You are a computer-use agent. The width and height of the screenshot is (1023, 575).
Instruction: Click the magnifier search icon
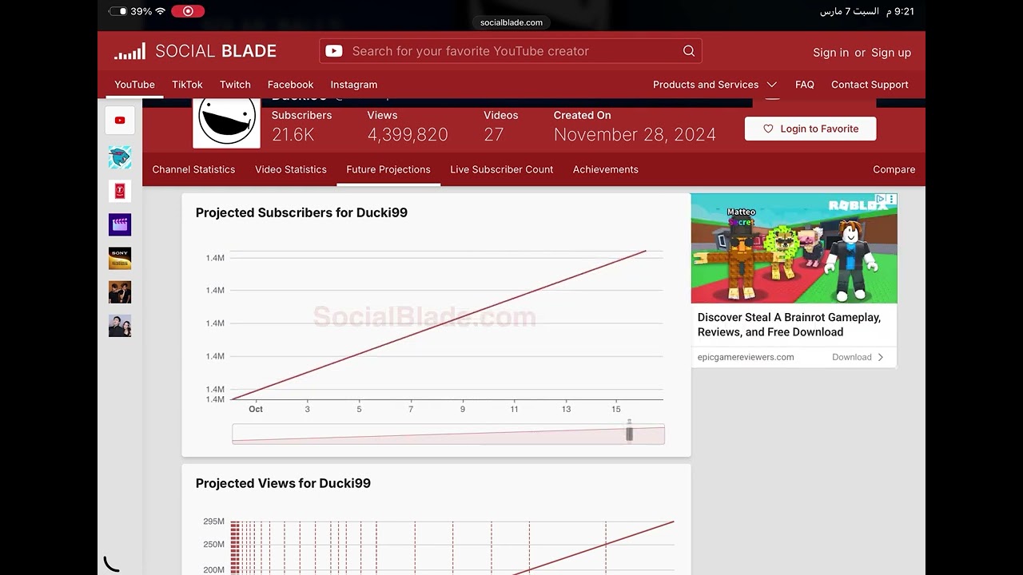[x=689, y=51]
